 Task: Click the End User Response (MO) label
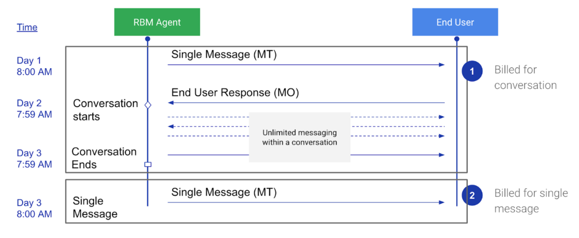[235, 93]
